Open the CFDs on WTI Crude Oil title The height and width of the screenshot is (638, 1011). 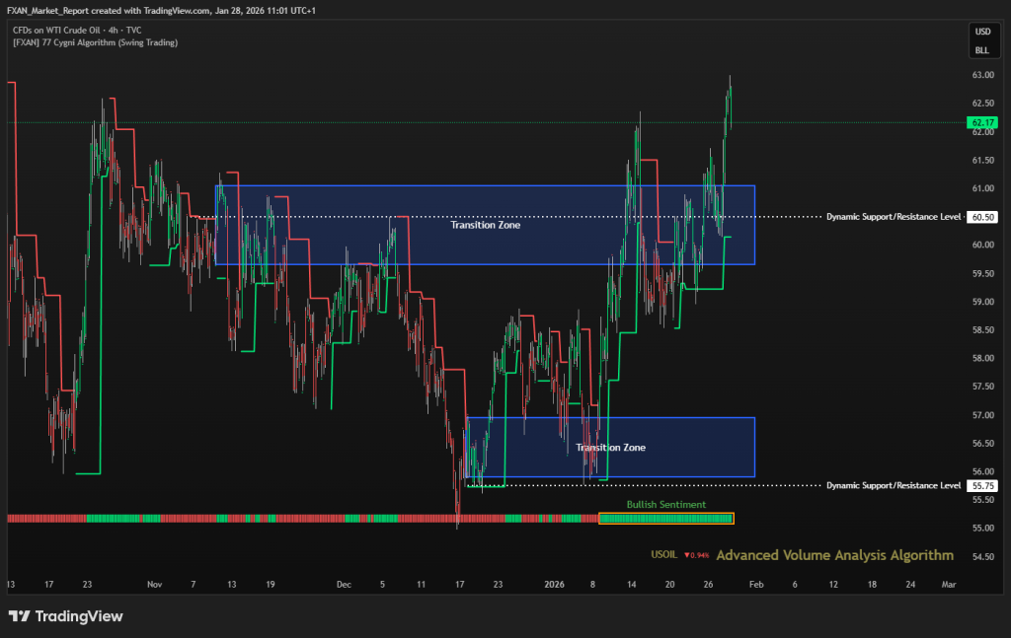[74, 31]
